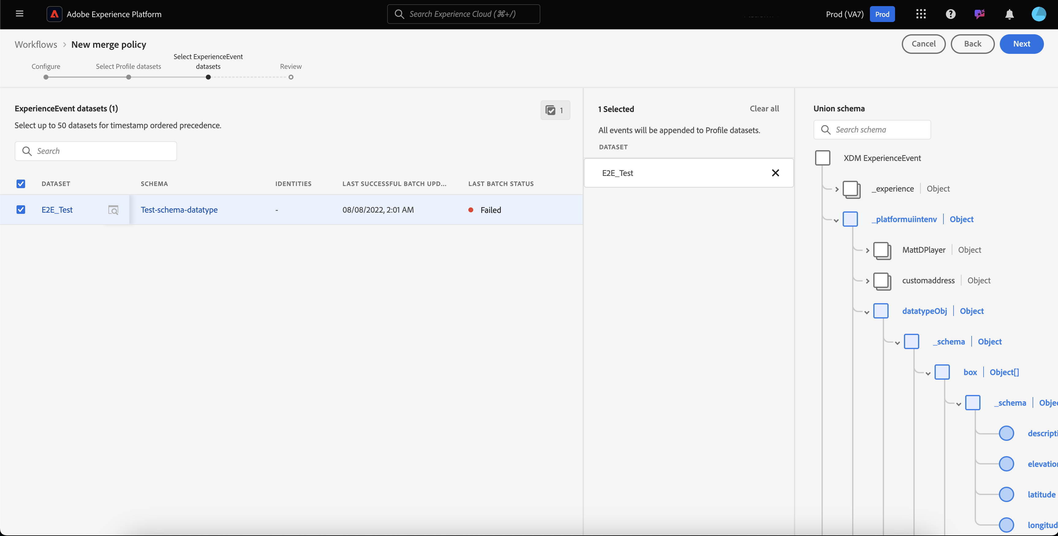Open the notifications bell
1058x536 pixels.
[1009, 14]
